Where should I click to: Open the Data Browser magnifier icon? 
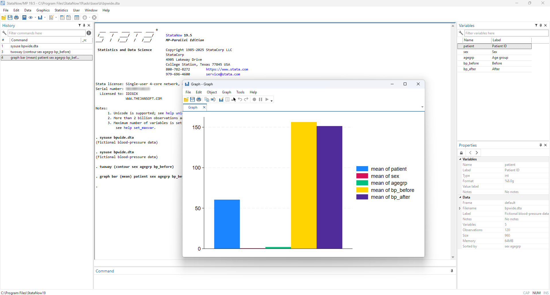69,18
